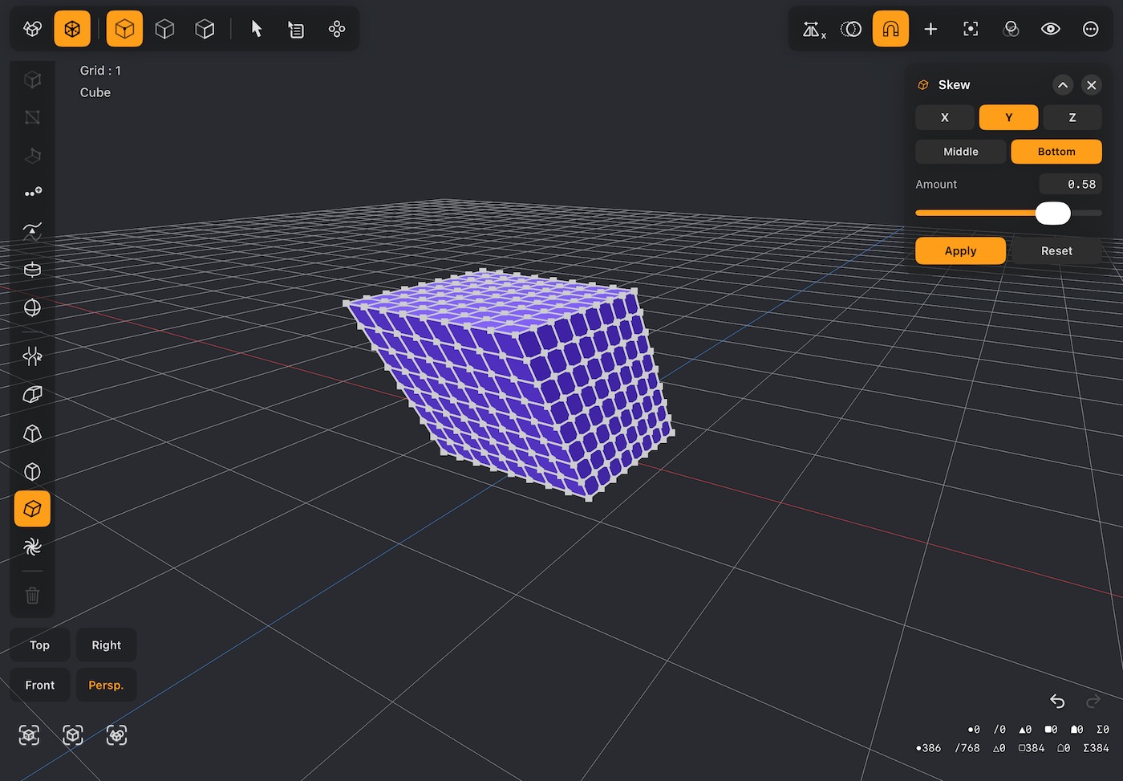This screenshot has width=1123, height=781.
Task: Apply the skew deformation
Action: coord(961,251)
